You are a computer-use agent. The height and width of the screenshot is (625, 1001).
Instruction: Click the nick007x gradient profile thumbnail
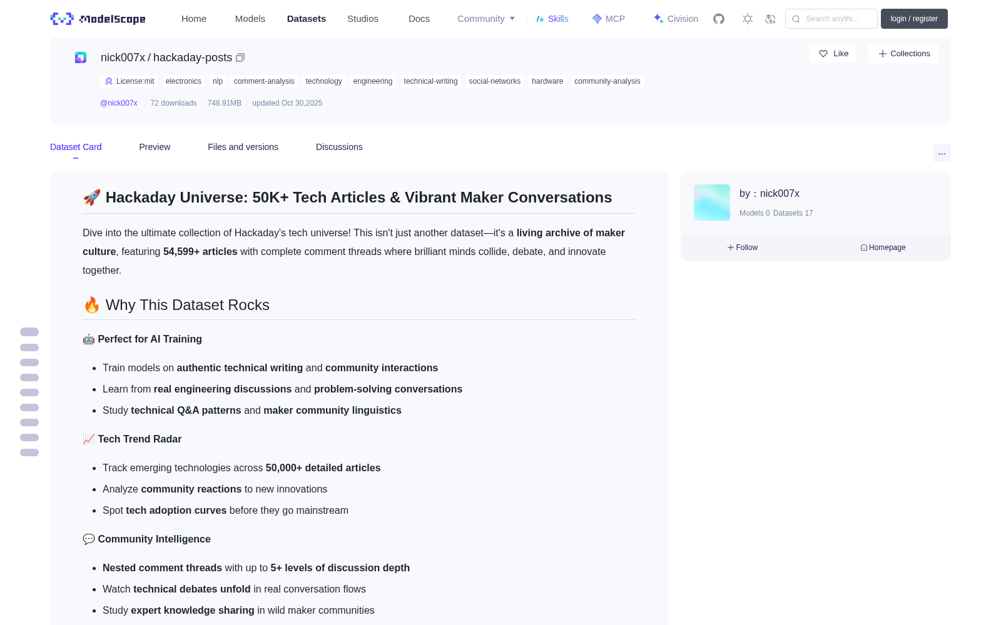(712, 202)
